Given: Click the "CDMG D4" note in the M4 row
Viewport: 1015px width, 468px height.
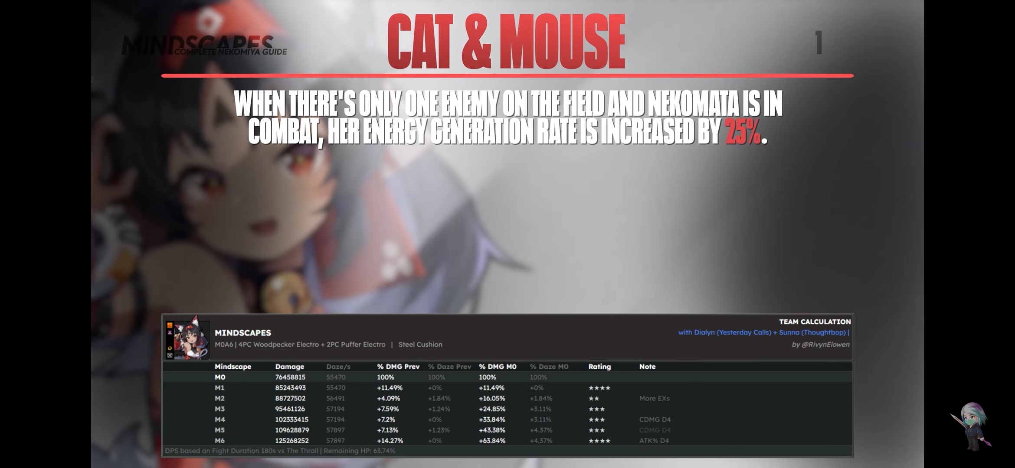Looking at the screenshot, I should click(x=655, y=419).
